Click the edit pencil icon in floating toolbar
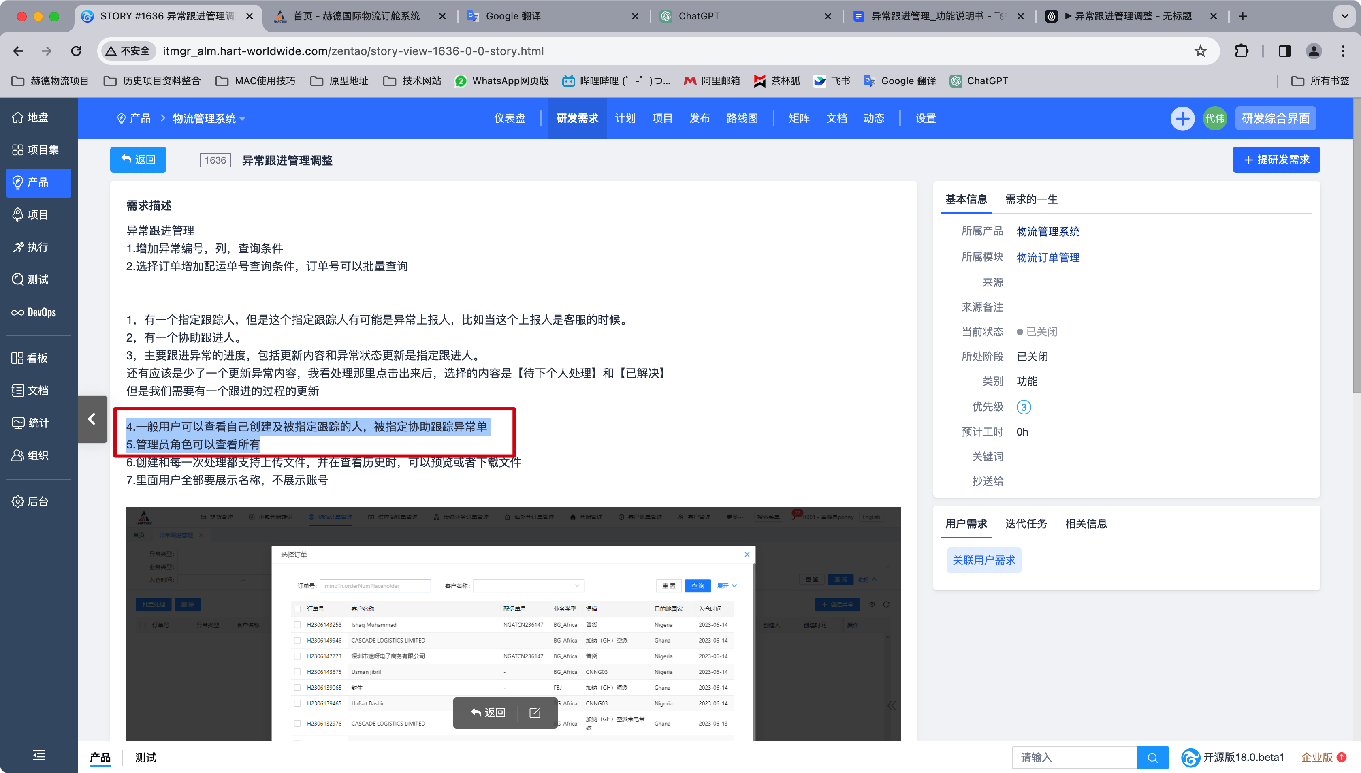The height and width of the screenshot is (773, 1361). point(535,713)
